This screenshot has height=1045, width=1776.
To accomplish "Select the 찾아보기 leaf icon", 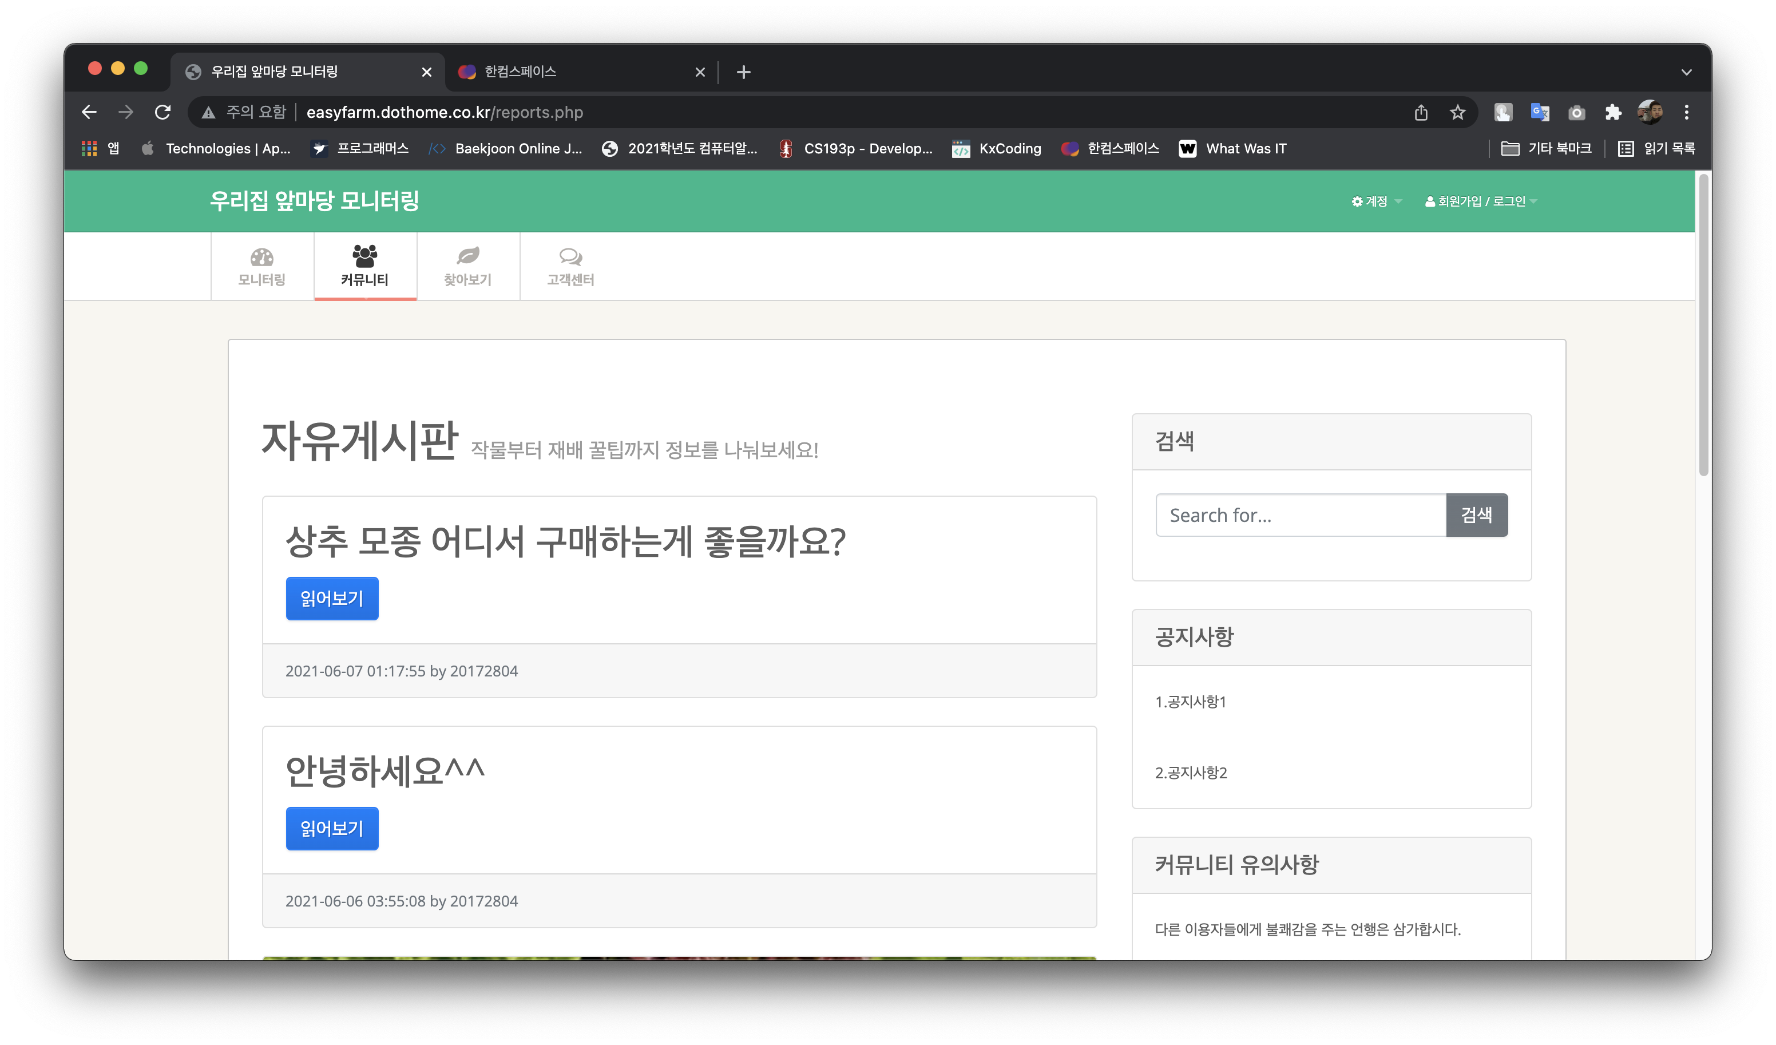I will coord(467,255).
